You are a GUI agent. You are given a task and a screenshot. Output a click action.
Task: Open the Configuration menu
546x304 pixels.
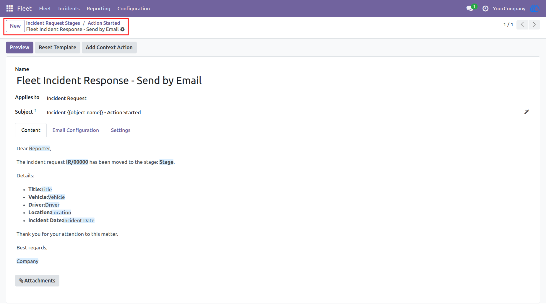tap(134, 9)
